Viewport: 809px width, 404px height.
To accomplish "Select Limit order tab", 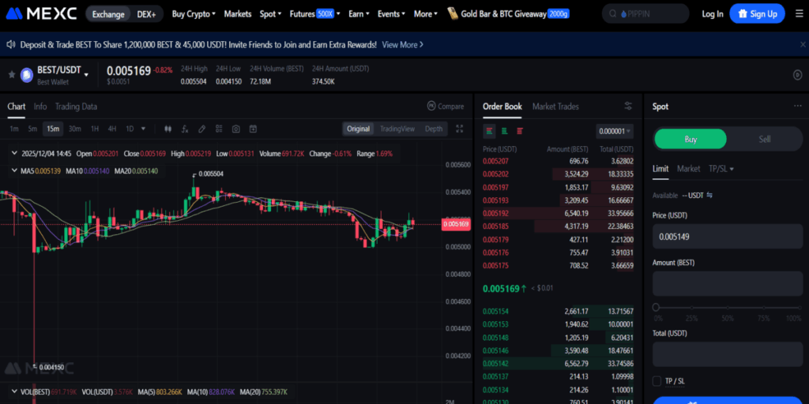I will coord(660,169).
